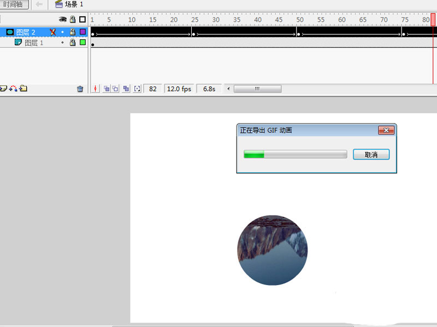
Task: Click the lock all layers padlock icon
Action: tap(73, 19)
